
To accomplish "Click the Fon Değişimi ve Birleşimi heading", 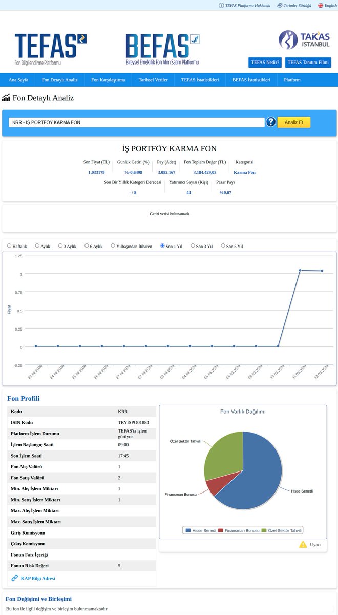I will 38,599.
